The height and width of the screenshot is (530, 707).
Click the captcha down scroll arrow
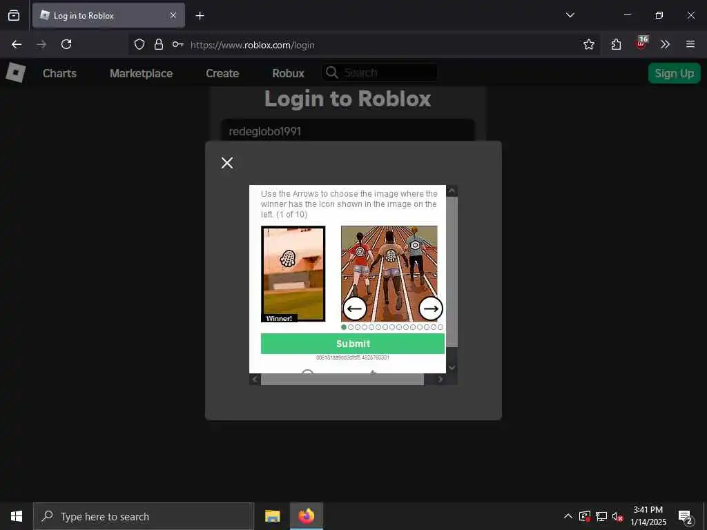click(452, 368)
